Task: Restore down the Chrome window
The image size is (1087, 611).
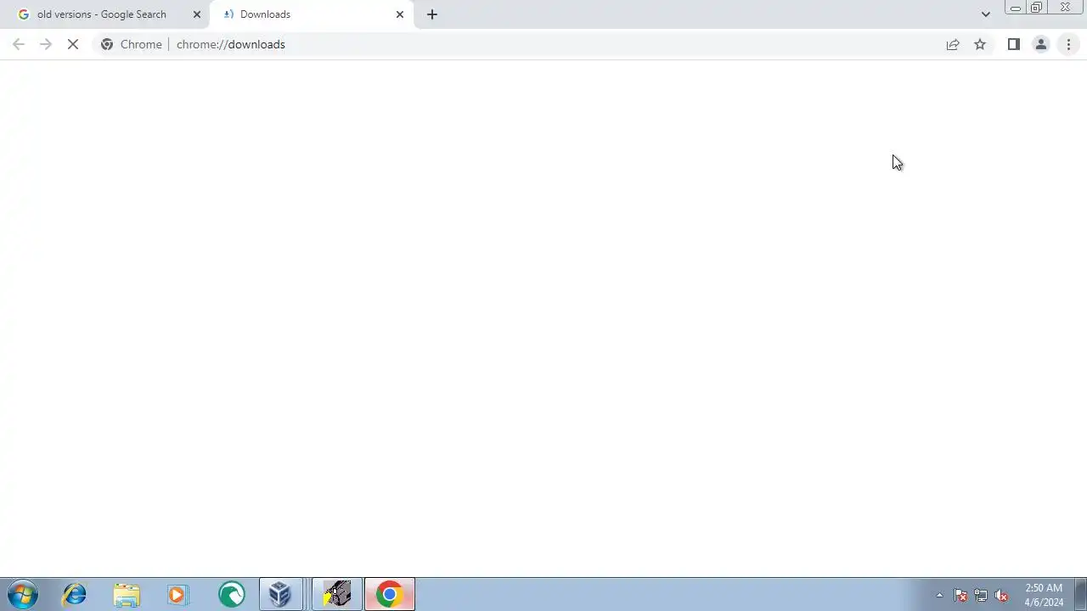Action: tap(1036, 8)
